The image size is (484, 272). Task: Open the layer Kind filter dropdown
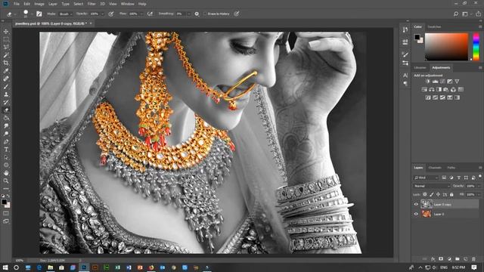[426, 178]
